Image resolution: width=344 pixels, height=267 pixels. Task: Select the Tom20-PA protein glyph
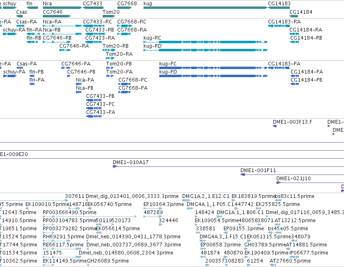point(110,76)
